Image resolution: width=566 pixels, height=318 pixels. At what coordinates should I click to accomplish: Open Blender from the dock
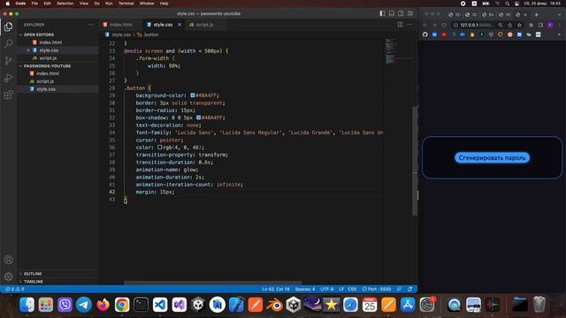[274, 305]
